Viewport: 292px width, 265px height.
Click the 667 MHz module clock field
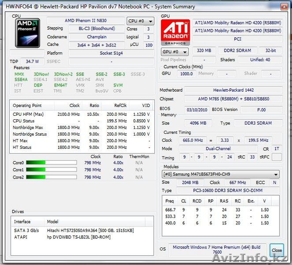pos(238,182)
